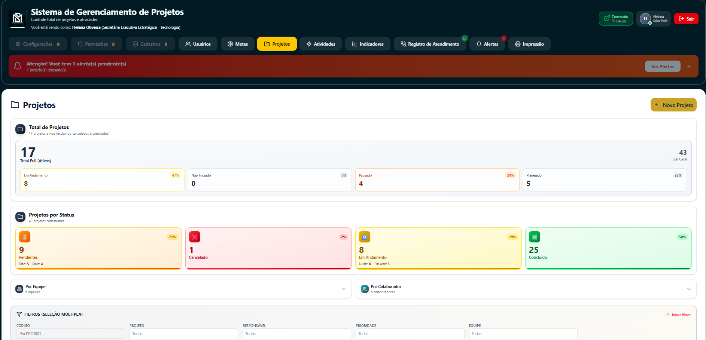Image resolution: width=706 pixels, height=340 pixels.
Task: Click the red X Cancelado icon
Action: pyautogui.click(x=195, y=237)
